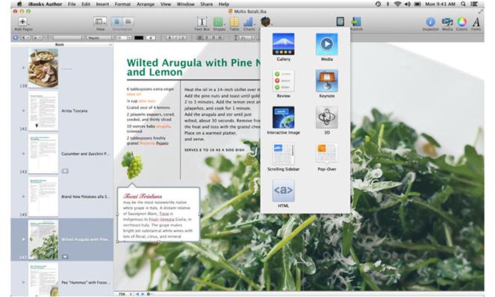Viewport: 495px width, 297px height.
Task: Select the Arista Toscana page thumbnail
Action: (x=43, y=111)
